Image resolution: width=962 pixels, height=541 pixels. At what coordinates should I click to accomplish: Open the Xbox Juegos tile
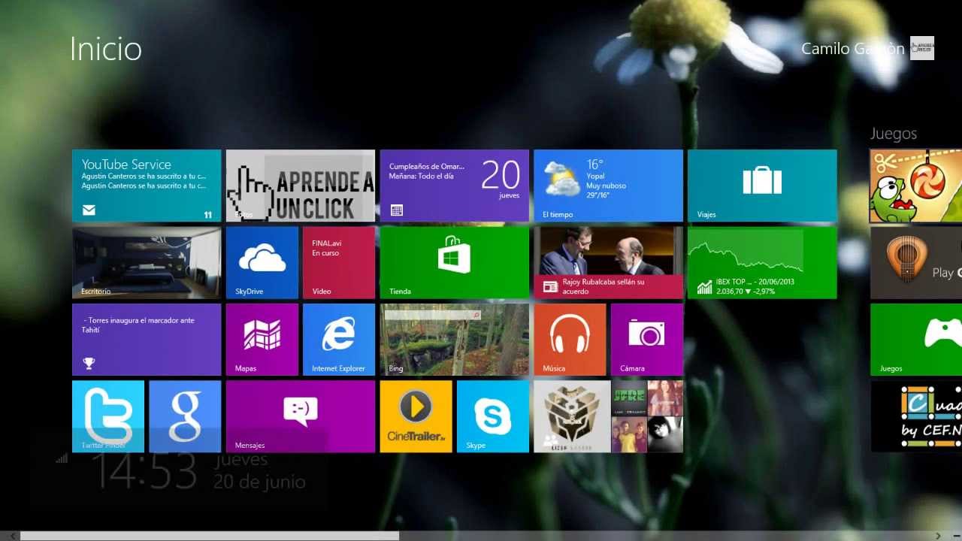click(916, 340)
